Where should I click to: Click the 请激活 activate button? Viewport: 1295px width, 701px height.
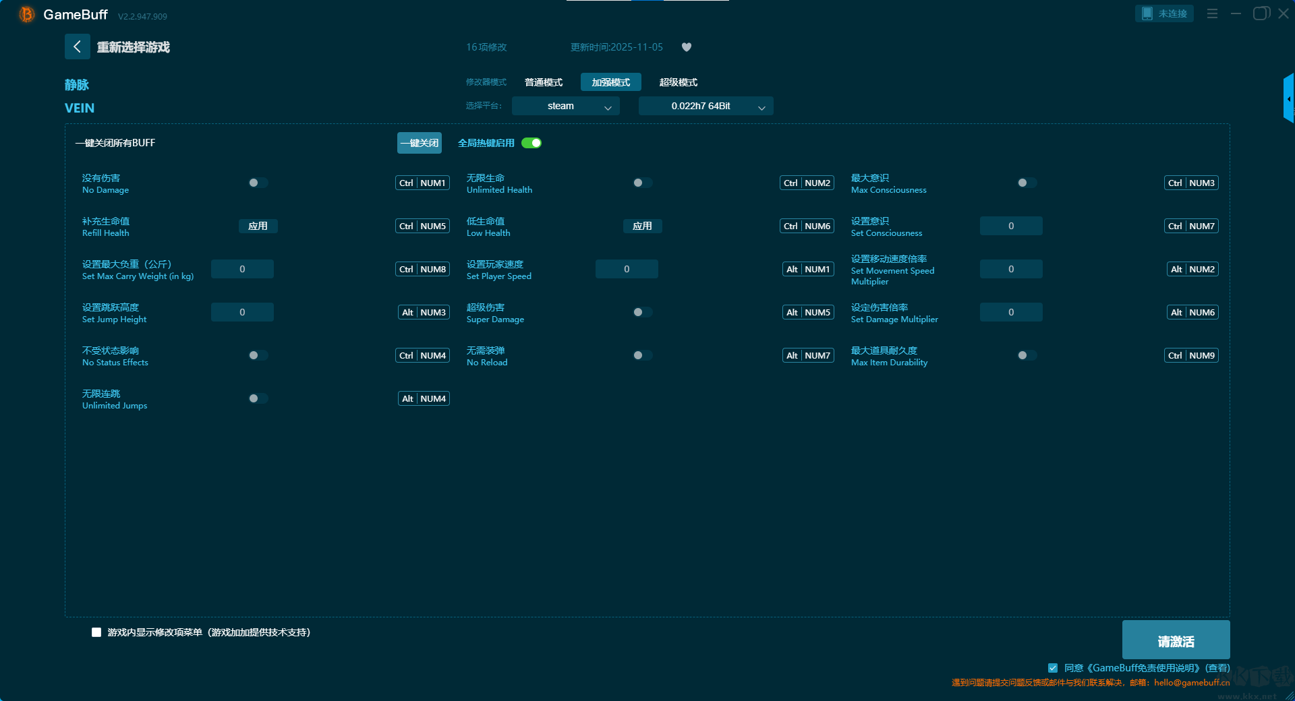point(1176,640)
